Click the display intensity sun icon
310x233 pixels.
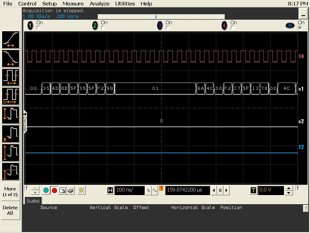81,191
